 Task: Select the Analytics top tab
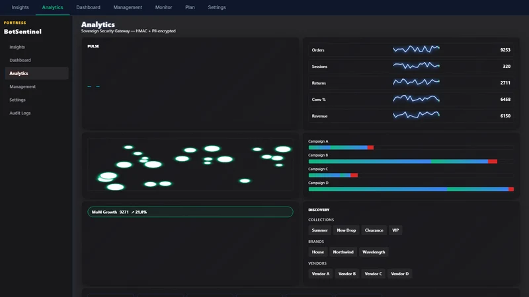53,7
